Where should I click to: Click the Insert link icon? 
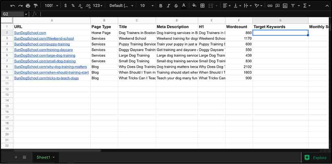[x=270, y=5]
